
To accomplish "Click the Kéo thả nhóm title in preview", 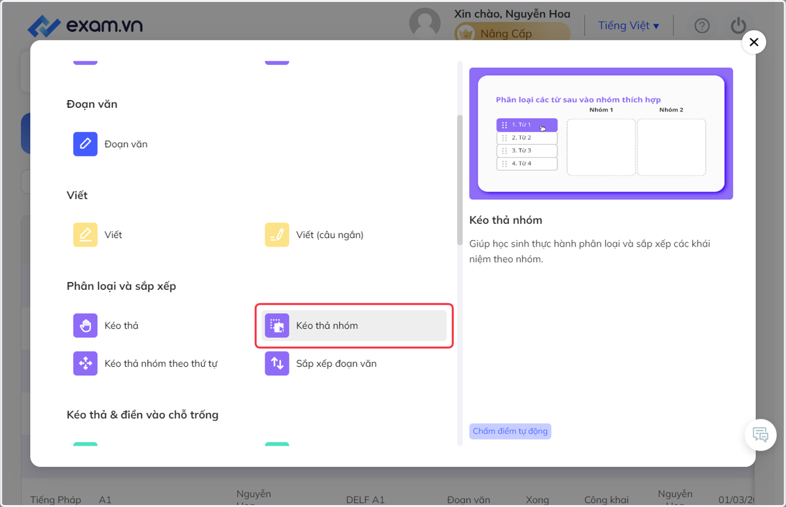I will coord(506,220).
